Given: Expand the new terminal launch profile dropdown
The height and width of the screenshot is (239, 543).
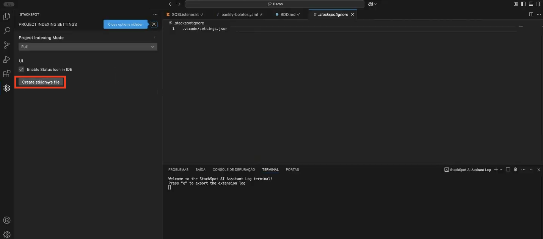Looking at the screenshot, I should pyautogui.click(x=501, y=170).
